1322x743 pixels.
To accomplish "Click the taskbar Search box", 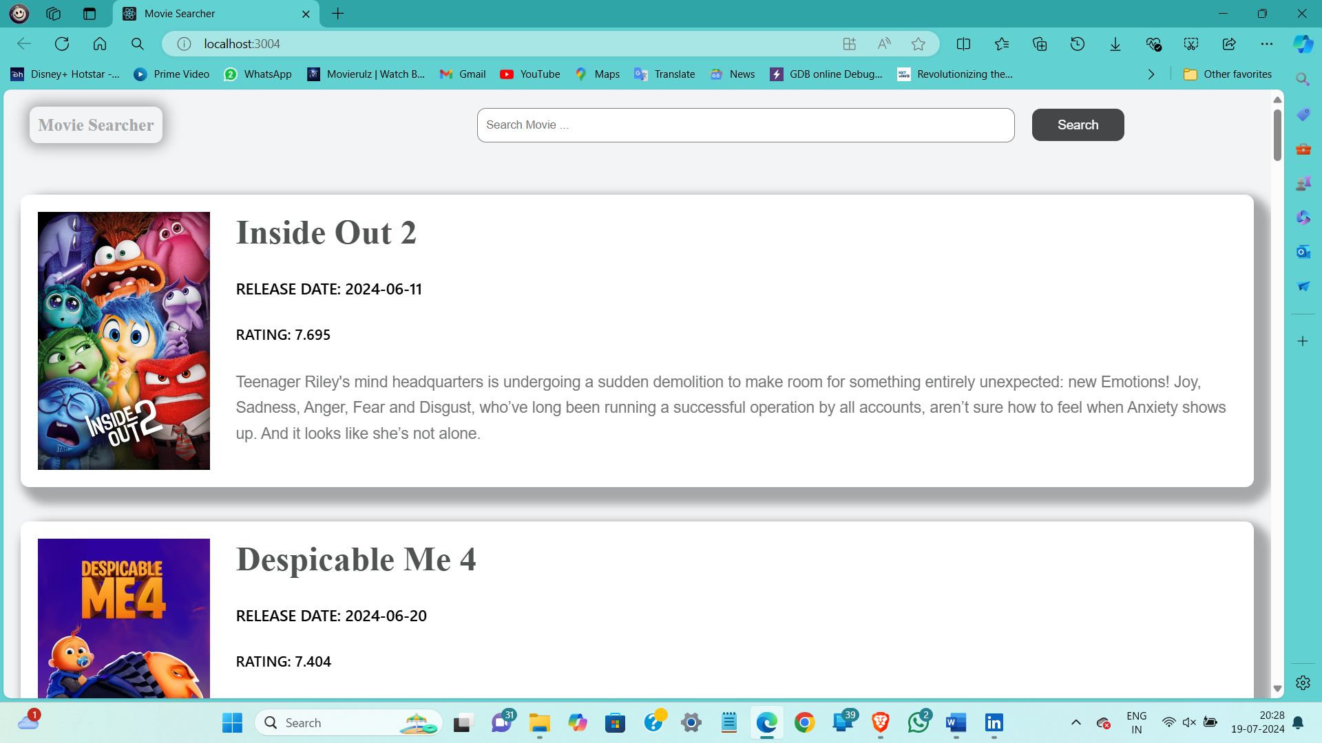I will point(349,722).
